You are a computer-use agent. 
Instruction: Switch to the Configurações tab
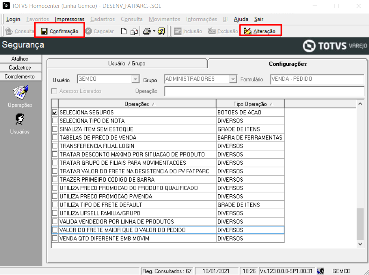click(x=288, y=64)
